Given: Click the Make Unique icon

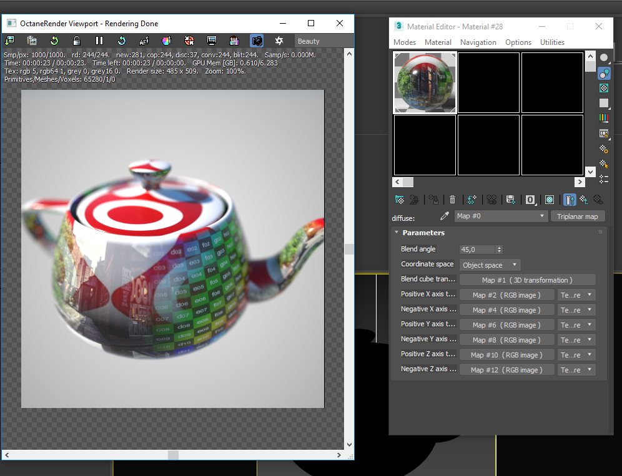Looking at the screenshot, I should click(491, 200).
